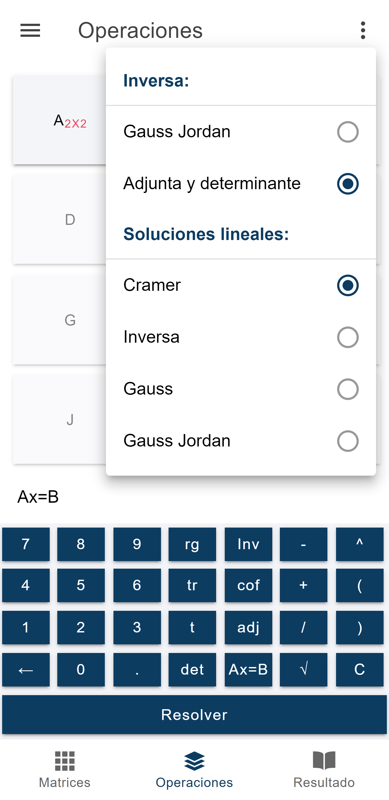Pick Inversa under Soluciones lineales
389x800 pixels.
click(241, 337)
